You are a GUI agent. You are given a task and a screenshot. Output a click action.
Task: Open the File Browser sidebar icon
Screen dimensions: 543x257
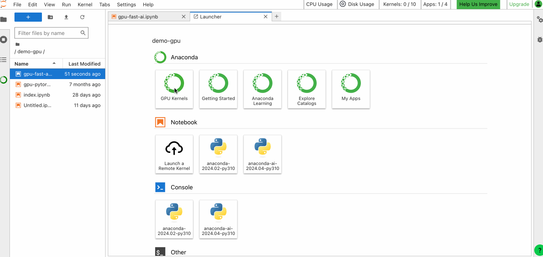[x=3, y=19]
